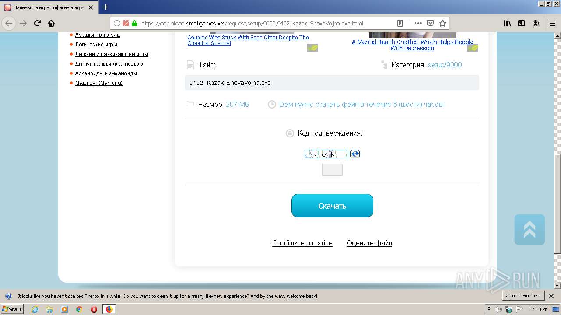Open Маджонг (Mahjong) category
The height and width of the screenshot is (315, 561).
(x=99, y=83)
